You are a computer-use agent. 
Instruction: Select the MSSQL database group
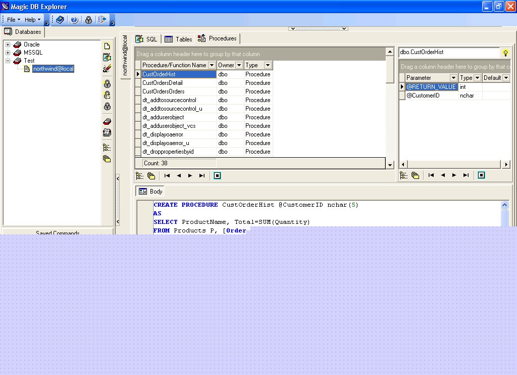33,53
